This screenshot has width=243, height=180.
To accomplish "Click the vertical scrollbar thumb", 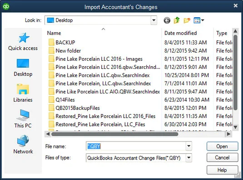I will [235, 73].
